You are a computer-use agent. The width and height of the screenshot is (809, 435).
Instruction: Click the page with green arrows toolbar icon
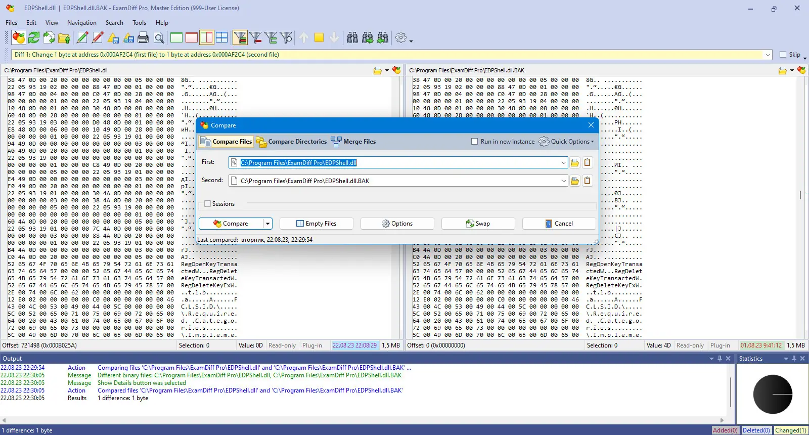[x=49, y=37]
